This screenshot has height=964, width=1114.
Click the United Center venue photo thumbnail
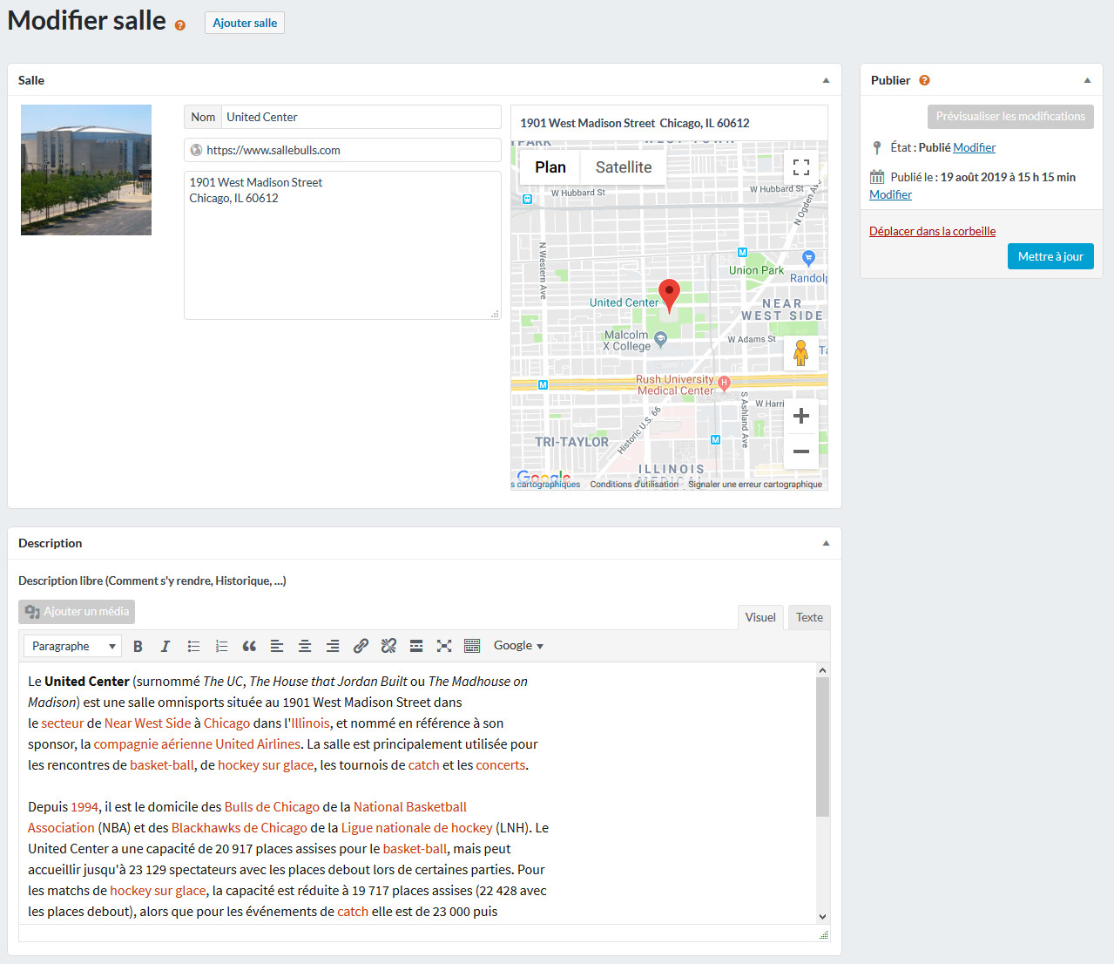pos(86,170)
